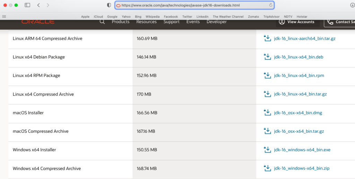The width and height of the screenshot is (355, 179).
Task: Select the macOS Installer row label
Action: (x=28, y=113)
